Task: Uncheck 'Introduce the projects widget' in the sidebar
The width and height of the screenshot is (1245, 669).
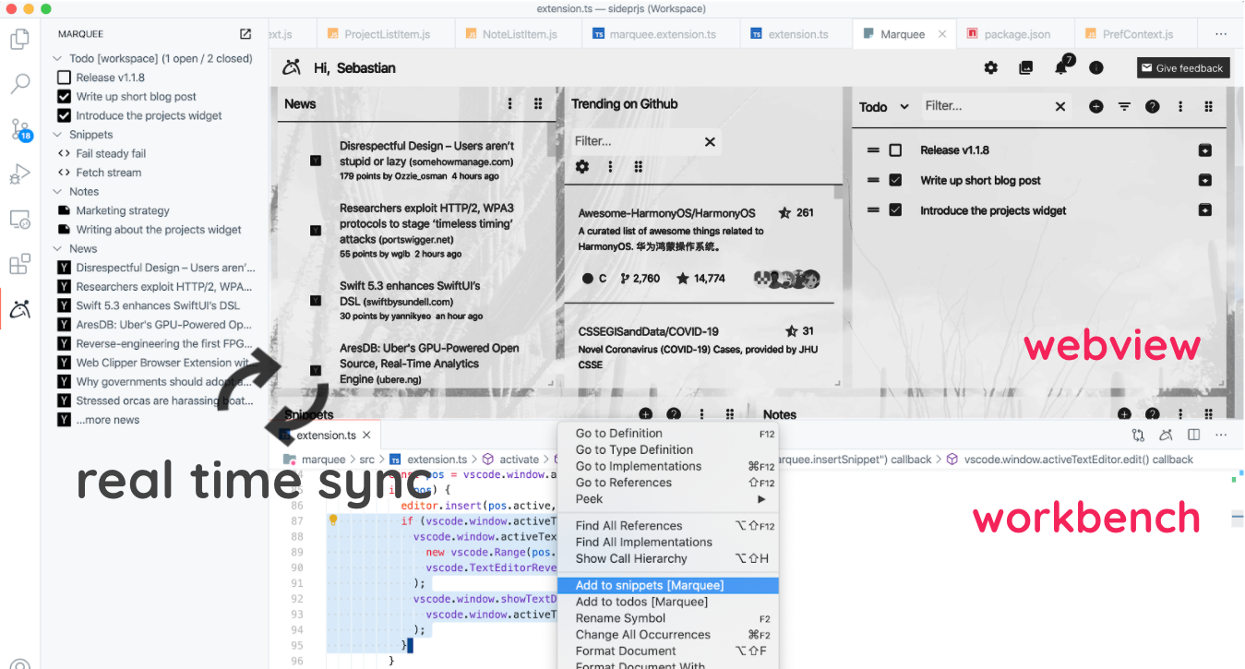Action: point(63,115)
